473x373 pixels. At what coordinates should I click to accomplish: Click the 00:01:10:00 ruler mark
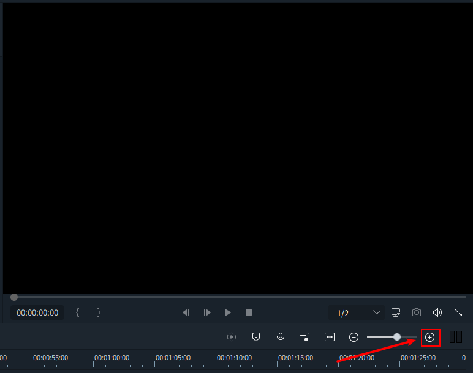point(234,358)
